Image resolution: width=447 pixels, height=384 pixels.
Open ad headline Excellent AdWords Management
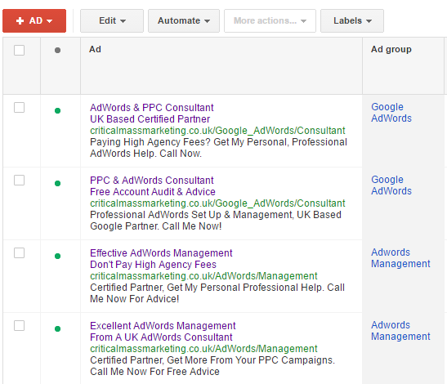click(163, 326)
